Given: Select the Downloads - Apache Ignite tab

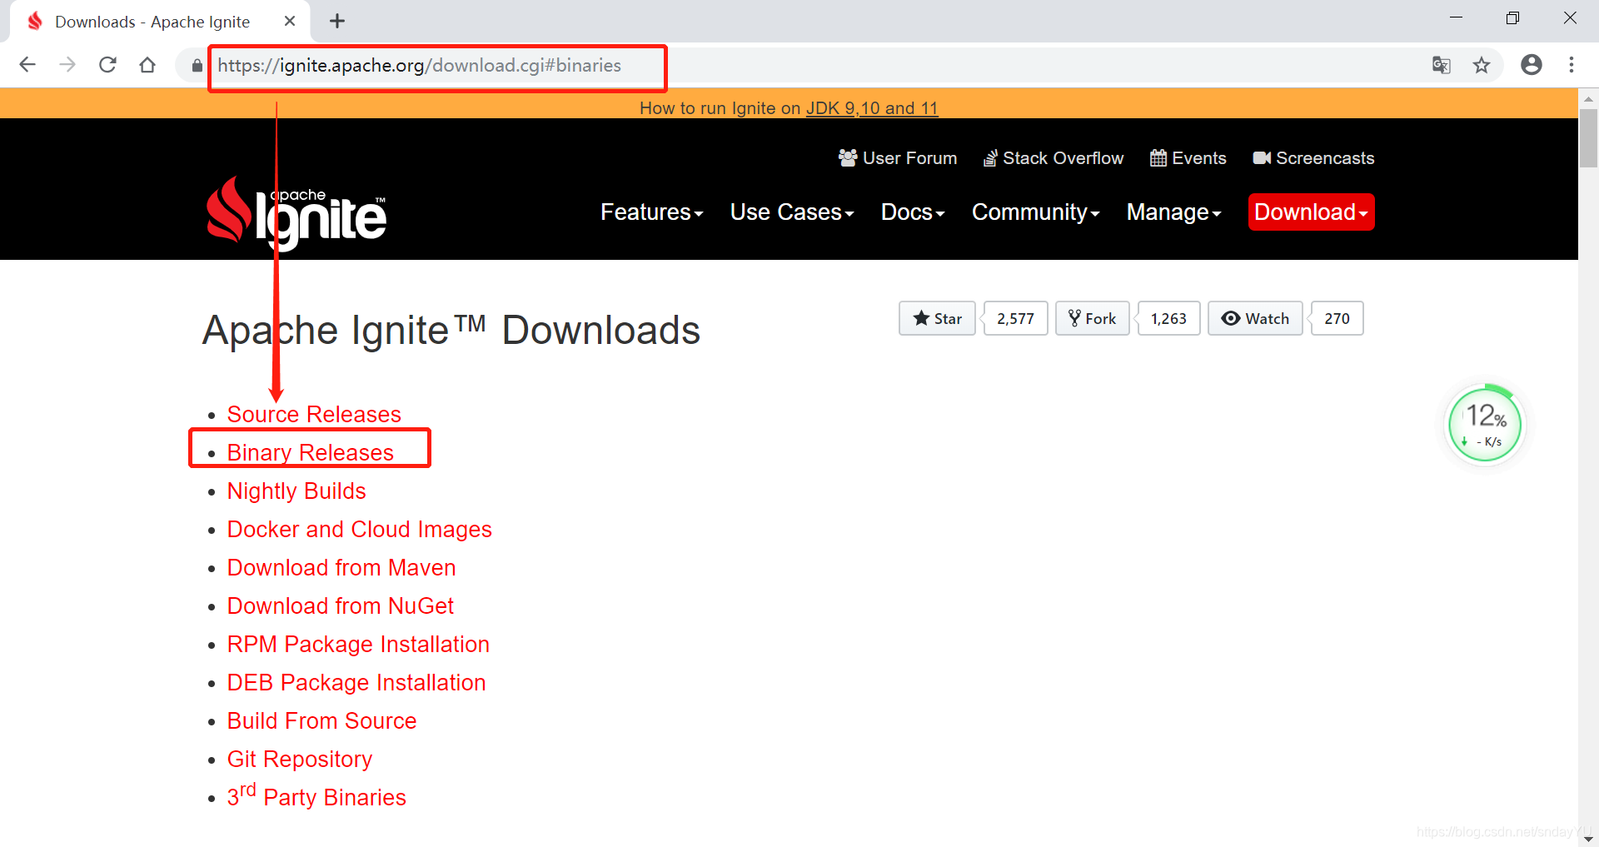Looking at the screenshot, I should (160, 22).
